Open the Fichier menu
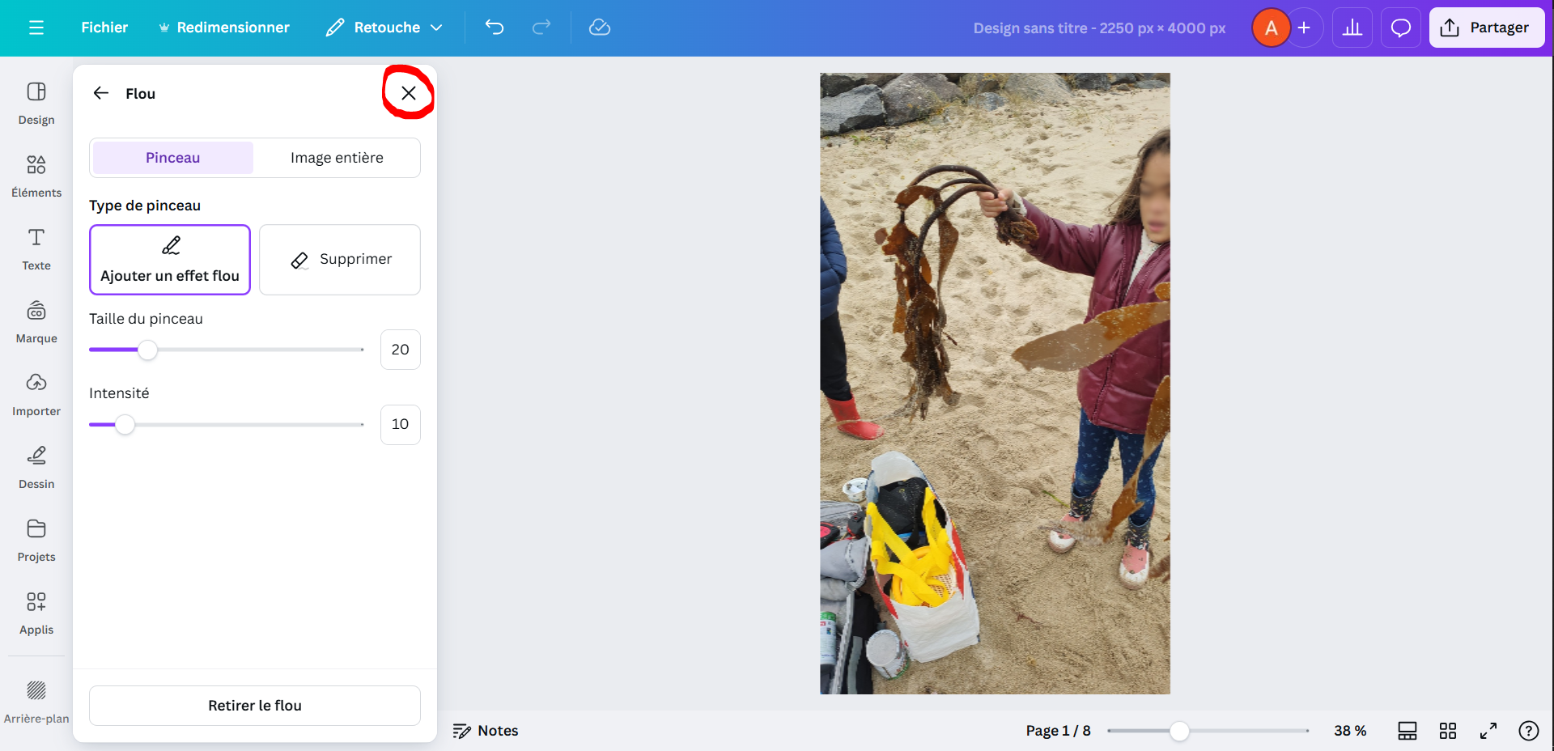The image size is (1554, 751). tap(104, 28)
